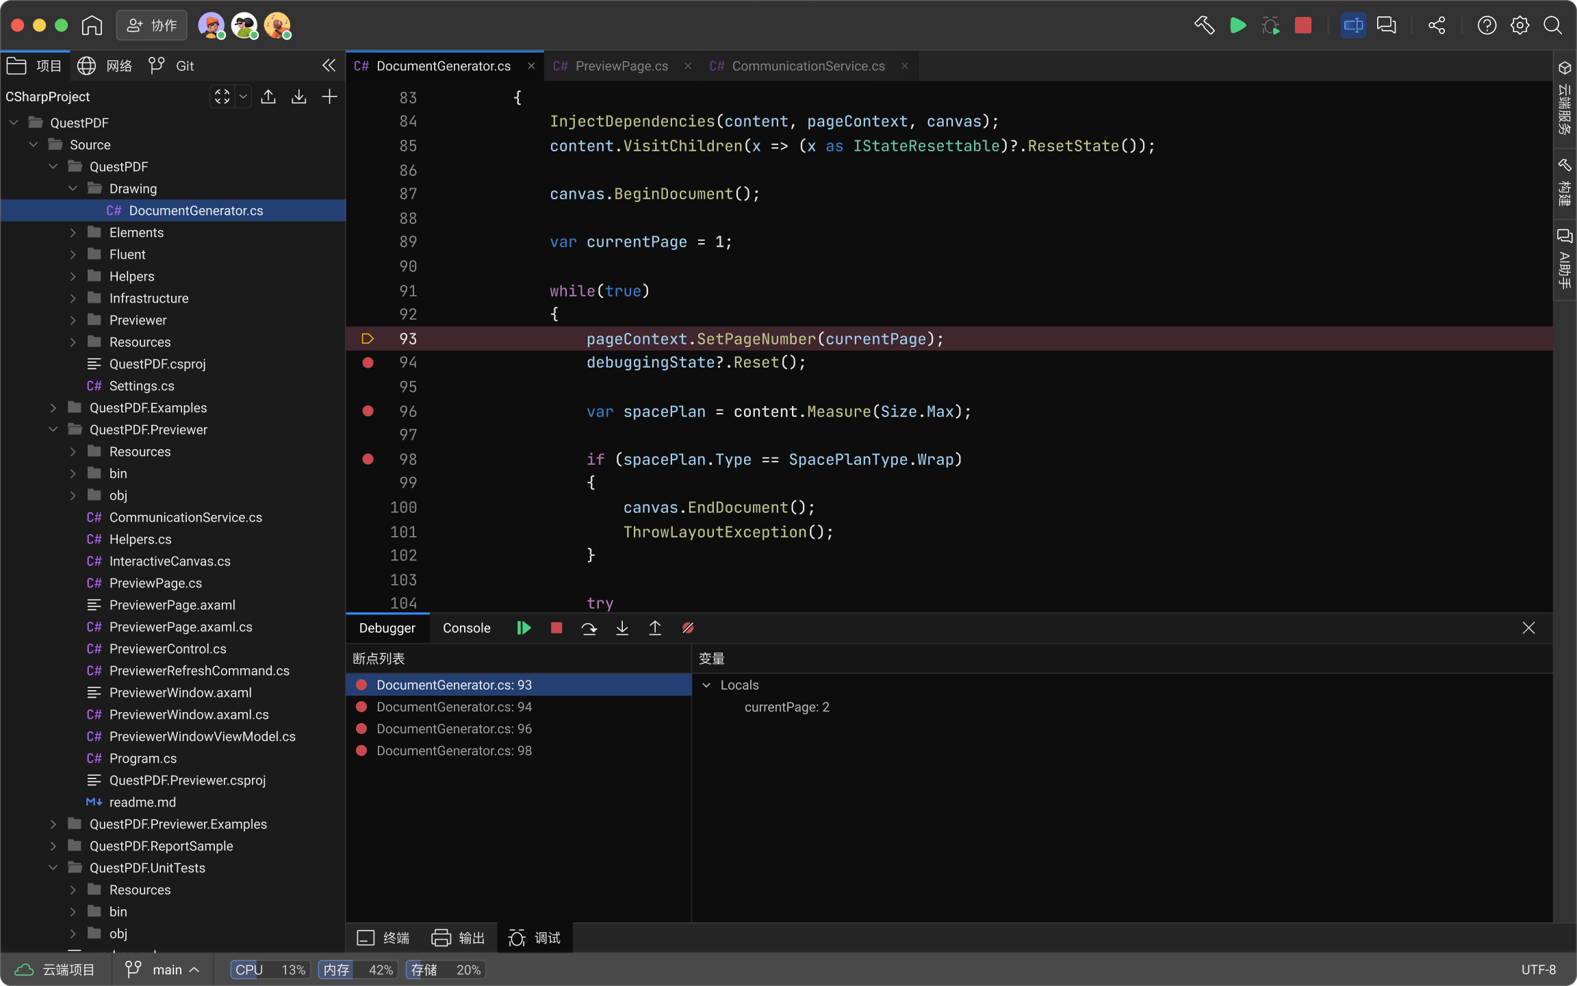Add new item with plus icon
Screen dimensions: 1577x986
tap(329, 97)
